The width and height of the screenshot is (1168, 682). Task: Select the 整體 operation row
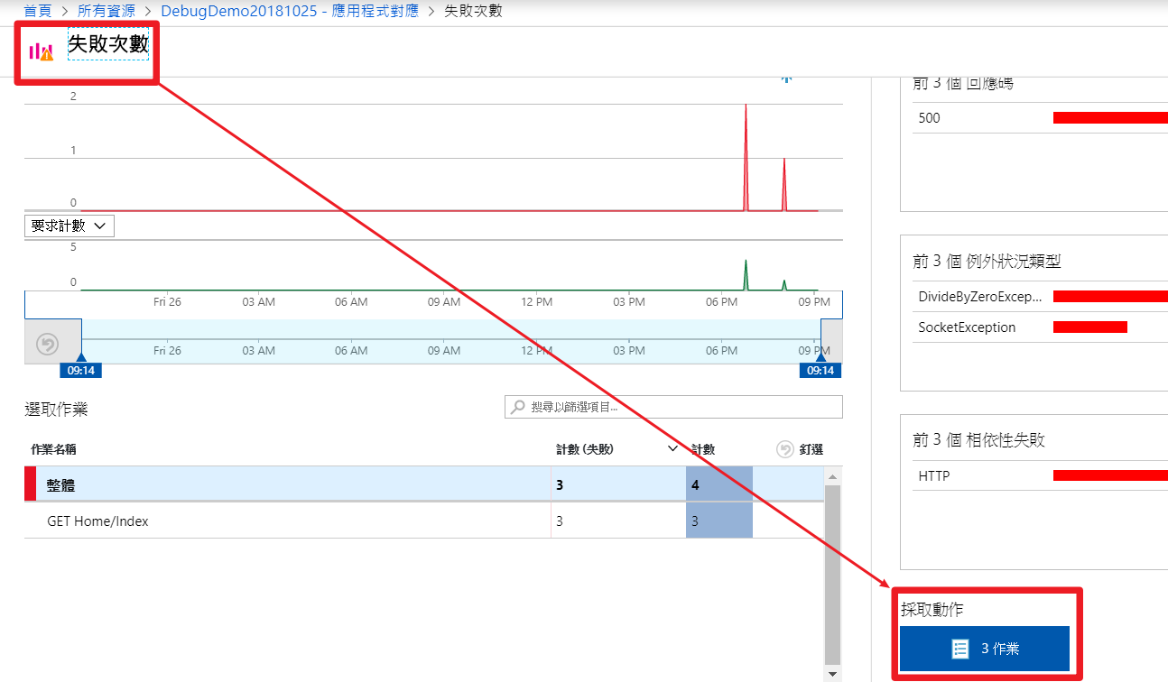pyautogui.click(x=424, y=484)
